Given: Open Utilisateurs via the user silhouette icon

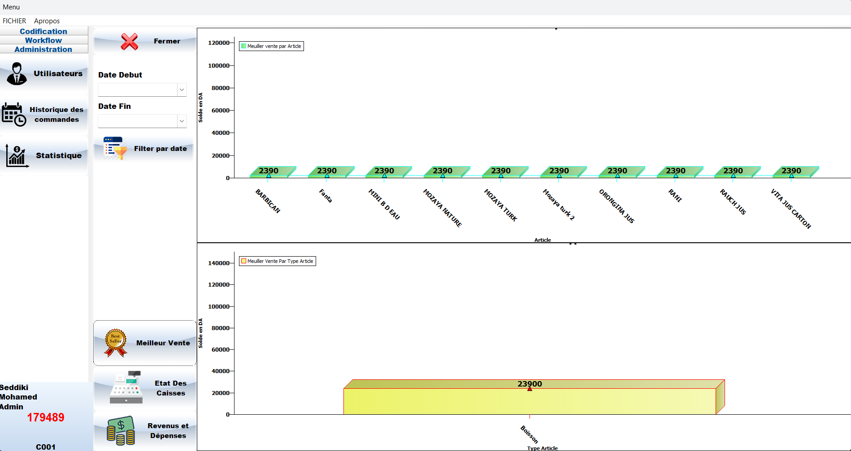Looking at the screenshot, I should 17,74.
